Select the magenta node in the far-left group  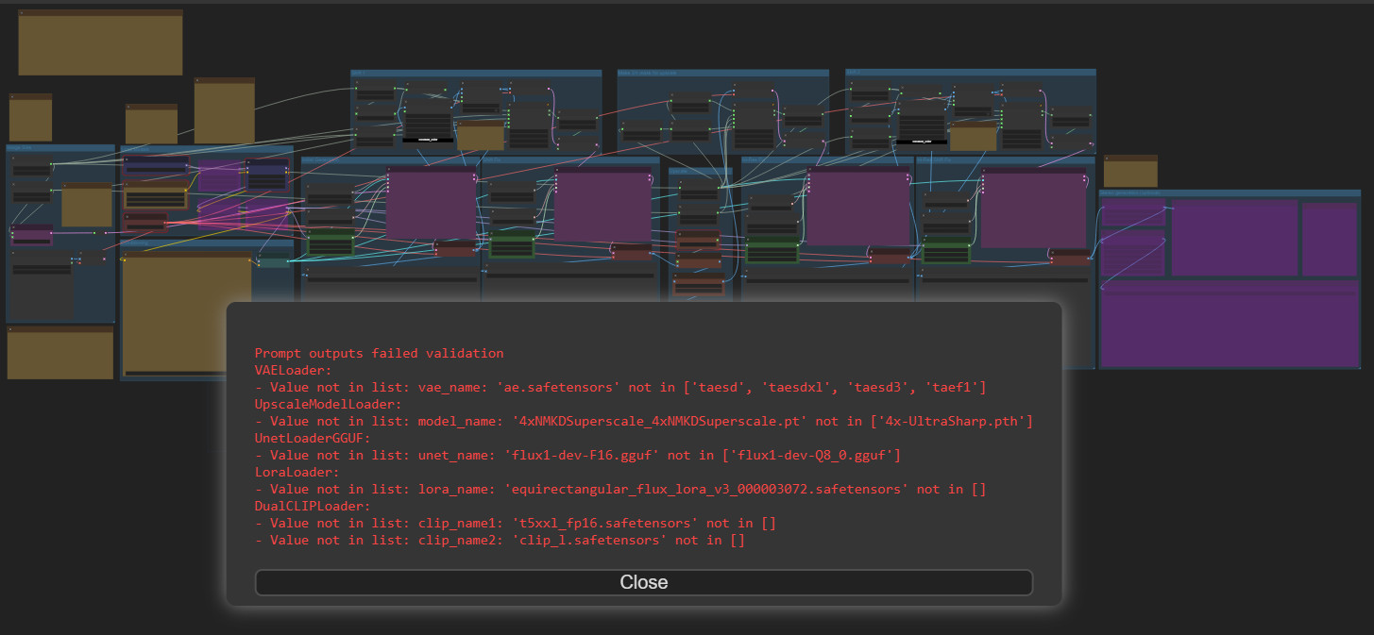click(31, 234)
